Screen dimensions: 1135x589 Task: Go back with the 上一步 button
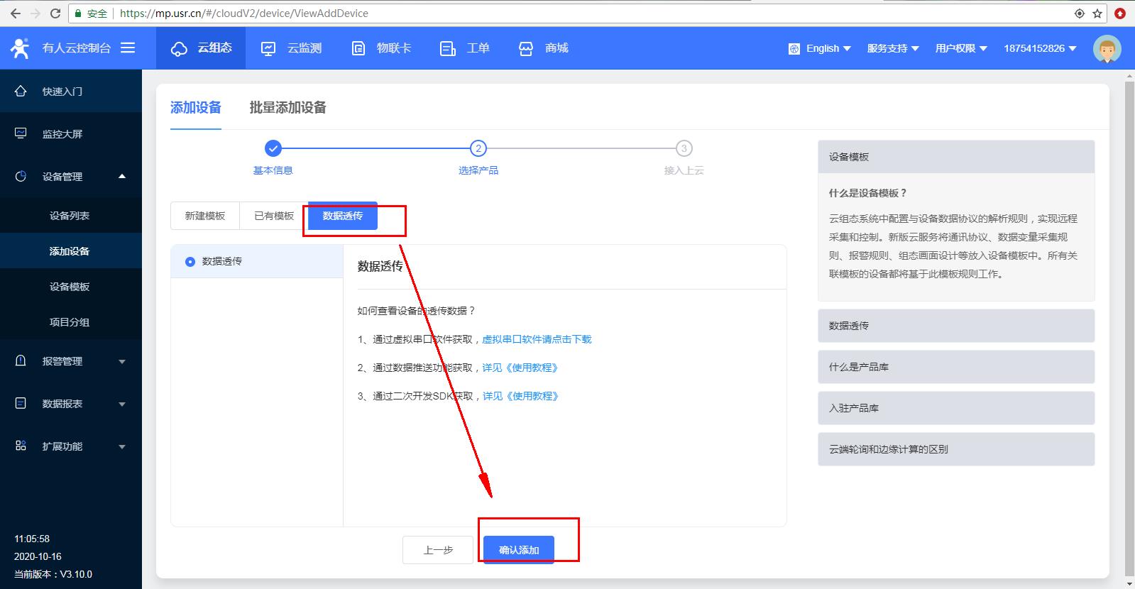(x=438, y=550)
